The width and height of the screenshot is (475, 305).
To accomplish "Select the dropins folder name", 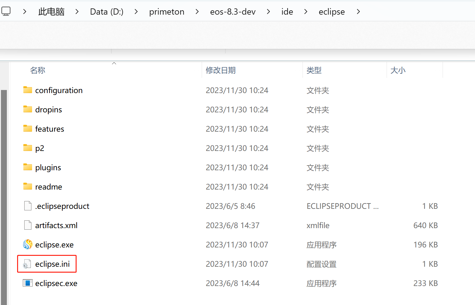I will (49, 110).
